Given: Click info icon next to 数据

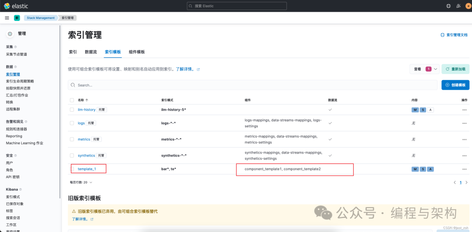Looking at the screenshot, I should click(x=16, y=67).
